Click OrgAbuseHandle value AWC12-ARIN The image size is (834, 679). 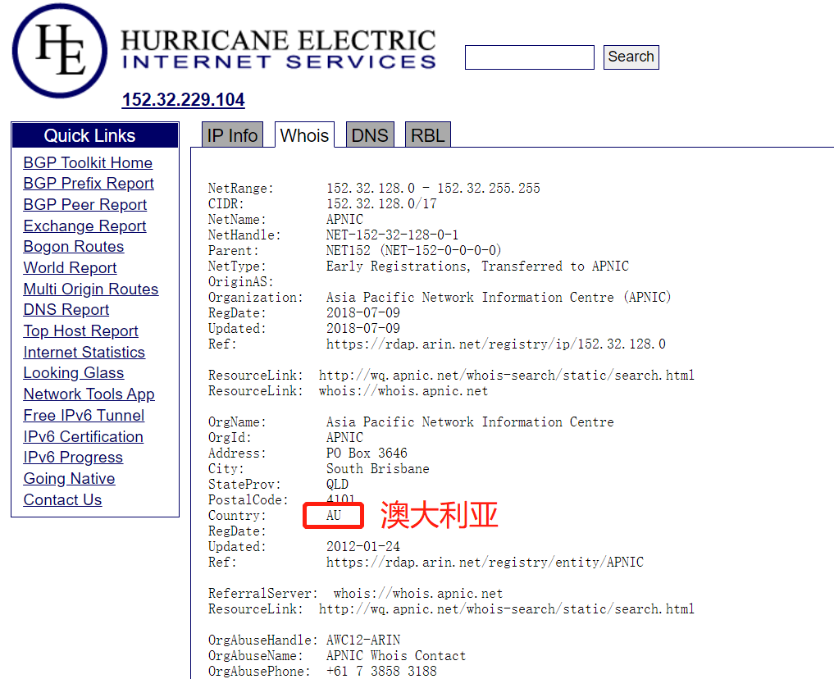[x=363, y=640]
